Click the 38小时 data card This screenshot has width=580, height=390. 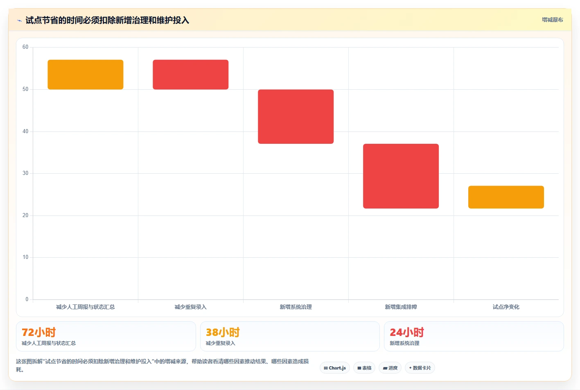click(x=290, y=336)
